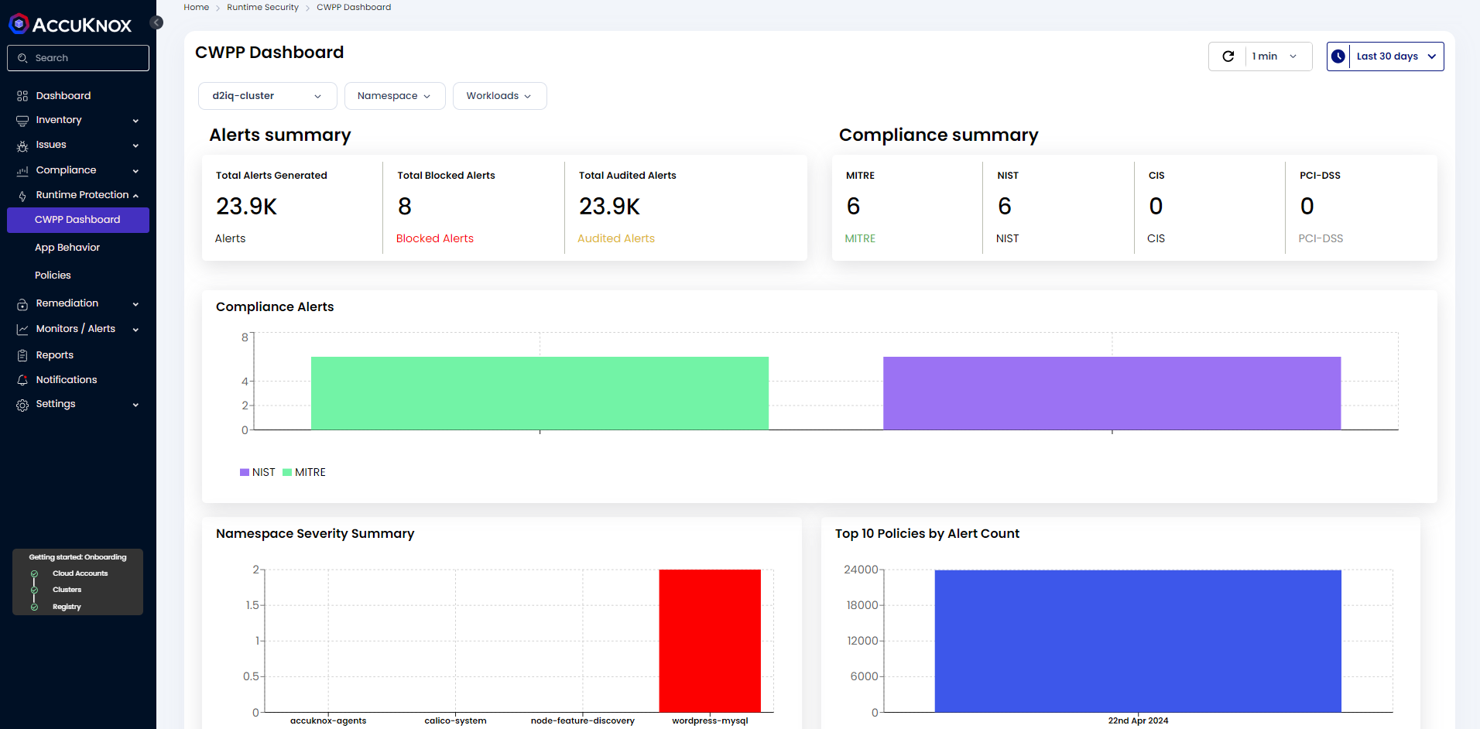Image resolution: width=1480 pixels, height=729 pixels.
Task: Click the Dashboard grid icon
Action: (x=22, y=96)
